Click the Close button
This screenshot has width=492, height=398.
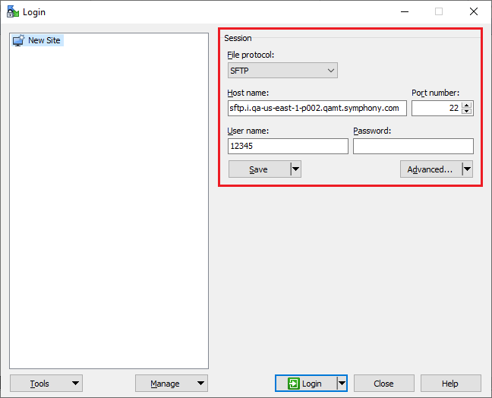(384, 383)
